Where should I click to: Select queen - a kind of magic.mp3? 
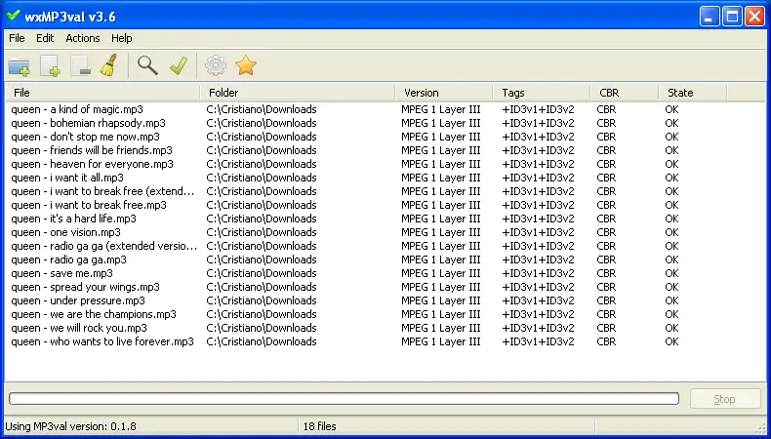(77, 109)
